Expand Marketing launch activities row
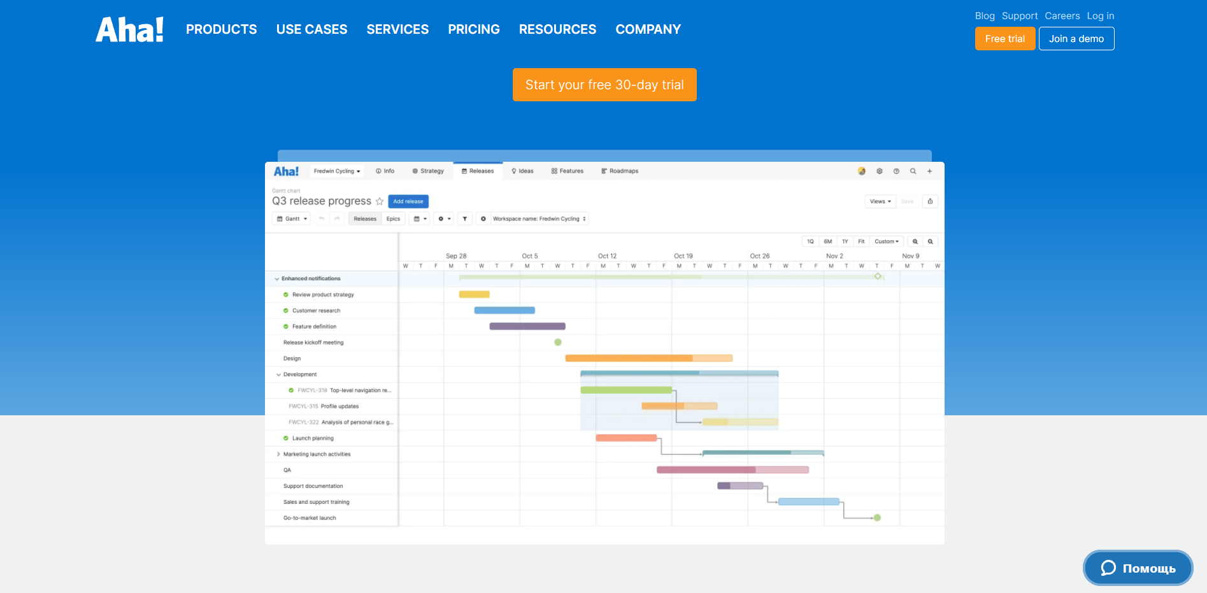1207x593 pixels. pyautogui.click(x=278, y=454)
